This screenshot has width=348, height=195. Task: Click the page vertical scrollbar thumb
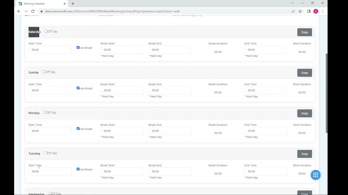(x=327, y=93)
